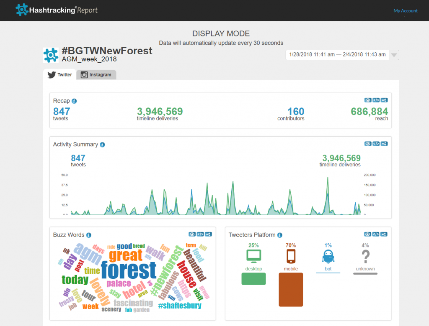
Task: Toggle the Tweeters Platform eye icon
Action: [368, 234]
